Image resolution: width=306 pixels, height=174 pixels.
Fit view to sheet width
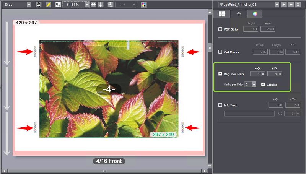[x=93, y=5]
